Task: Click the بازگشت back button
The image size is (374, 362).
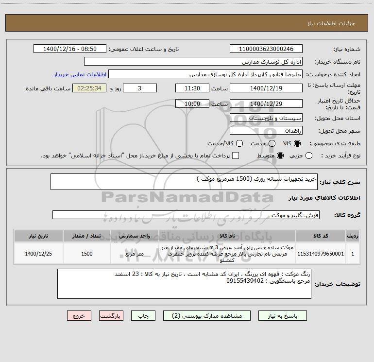Action: (111, 316)
